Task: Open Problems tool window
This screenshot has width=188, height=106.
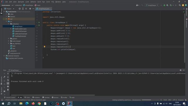Action: pyautogui.click(x=36, y=97)
